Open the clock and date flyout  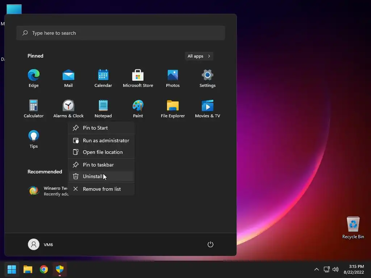(x=354, y=269)
